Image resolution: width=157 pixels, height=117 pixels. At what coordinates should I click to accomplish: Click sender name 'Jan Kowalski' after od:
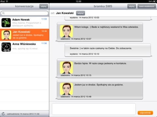point(65,13)
